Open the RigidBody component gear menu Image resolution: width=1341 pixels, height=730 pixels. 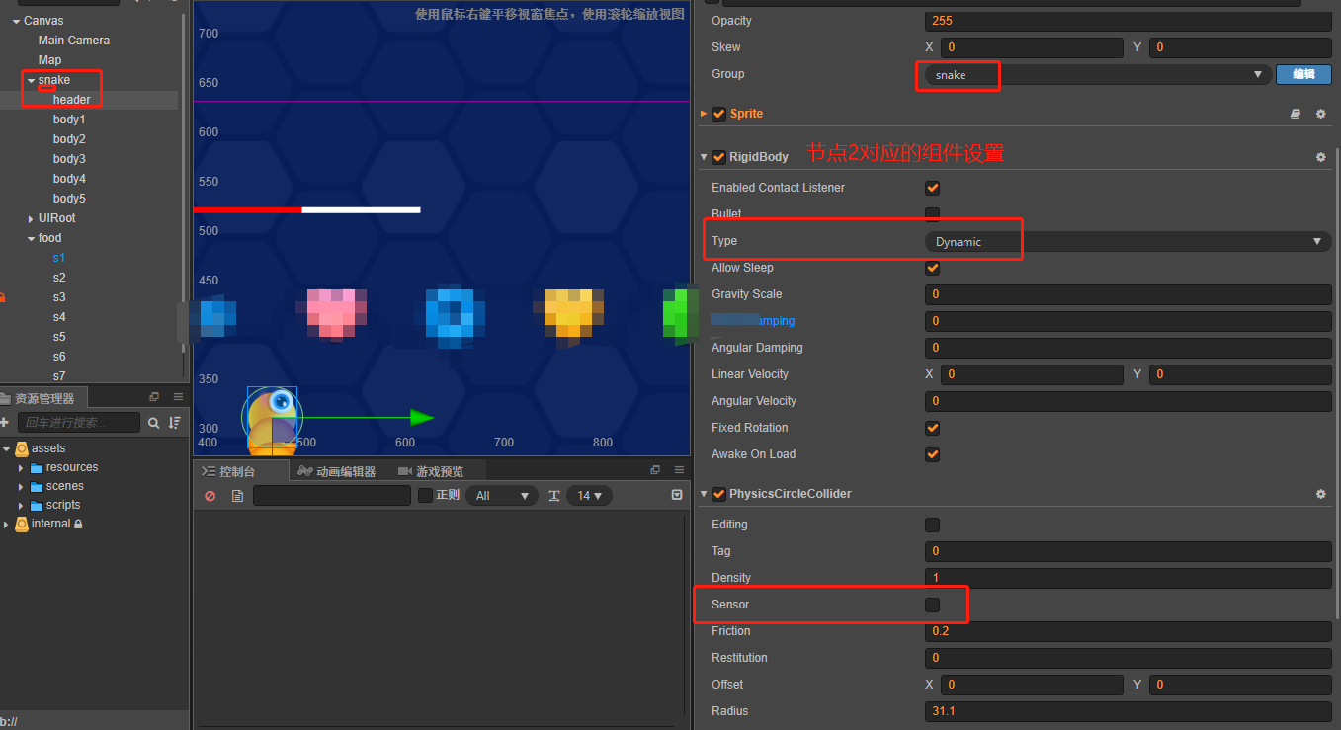pyautogui.click(x=1320, y=157)
